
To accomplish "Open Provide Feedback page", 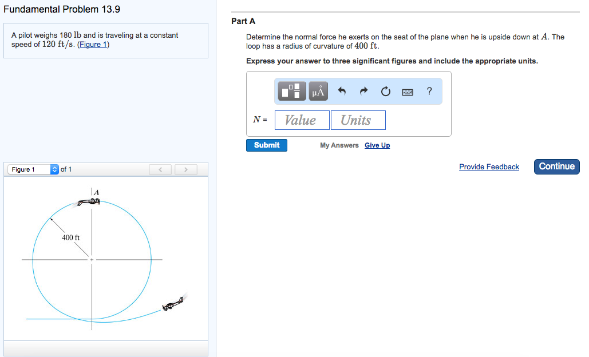I will click(x=489, y=166).
